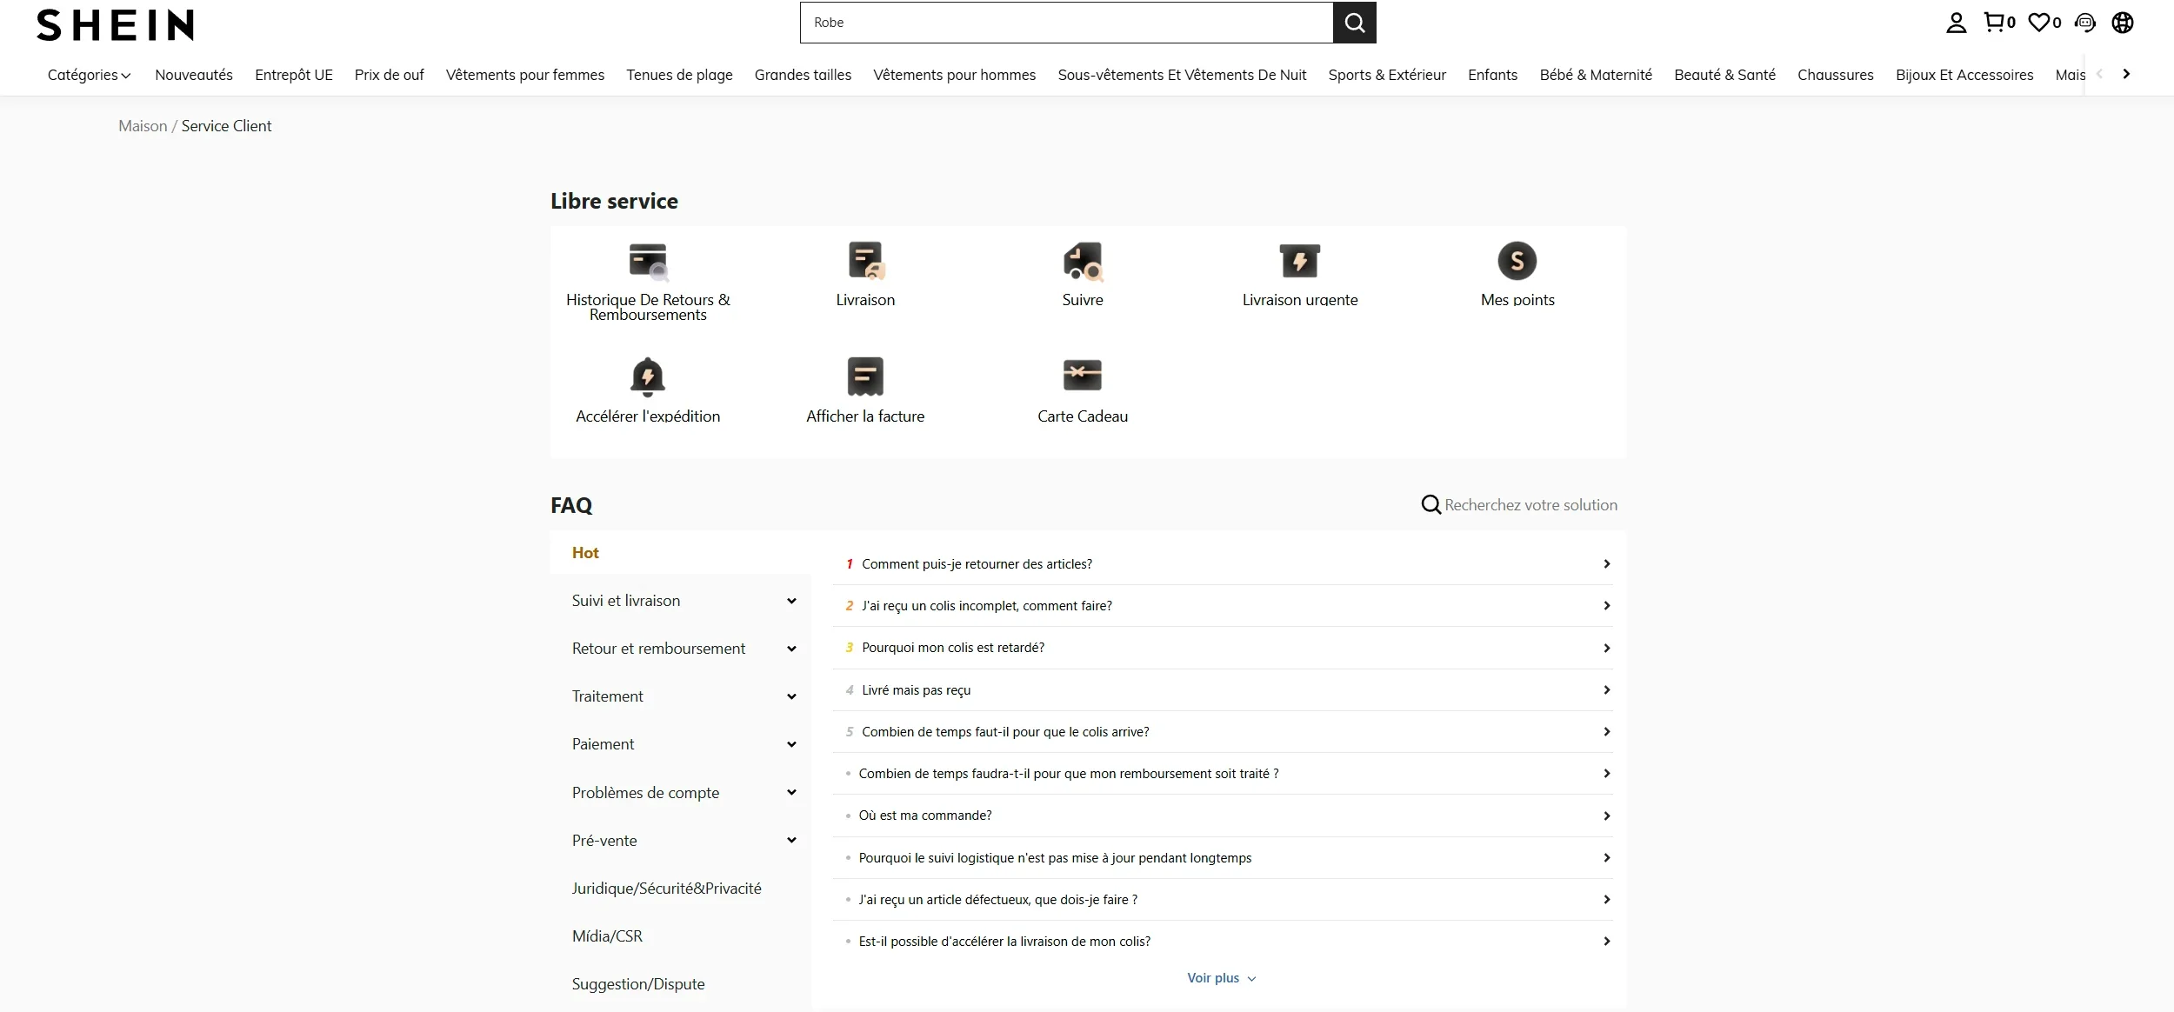Open Beauté & Santé menu
The height and width of the screenshot is (1012, 2174).
pyautogui.click(x=1724, y=75)
